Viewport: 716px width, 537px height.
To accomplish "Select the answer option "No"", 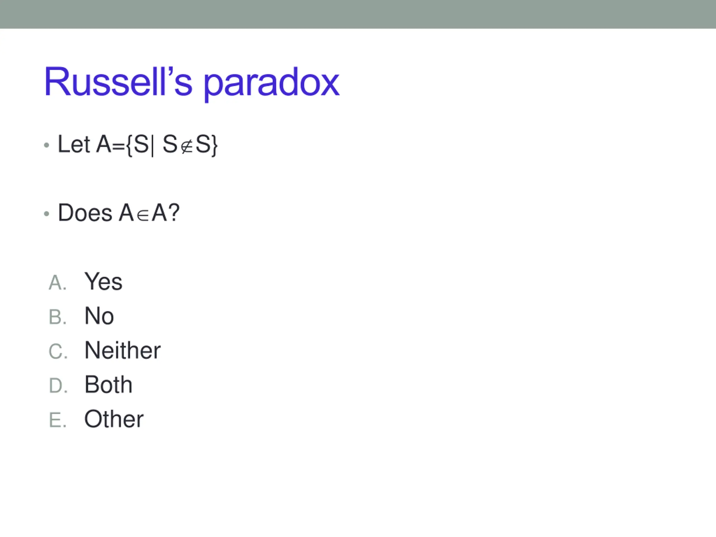I will (x=99, y=316).
